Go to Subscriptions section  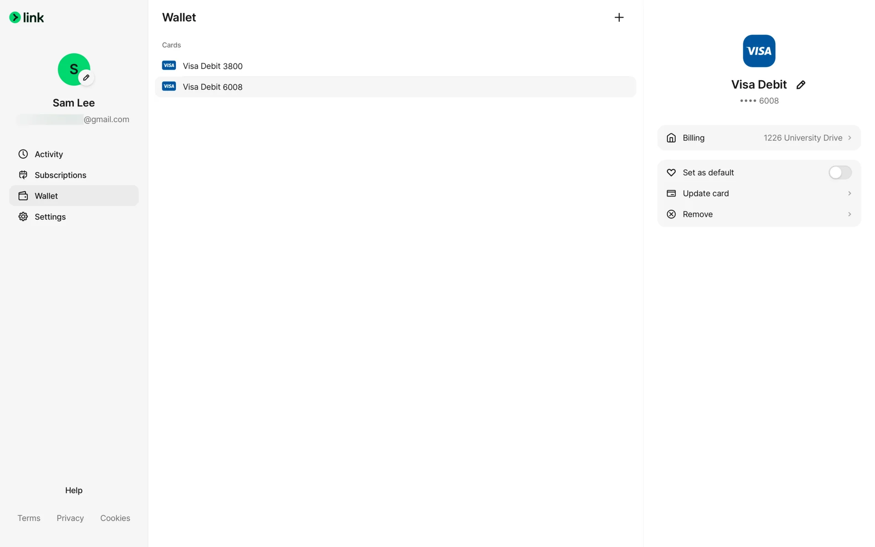[x=60, y=175]
